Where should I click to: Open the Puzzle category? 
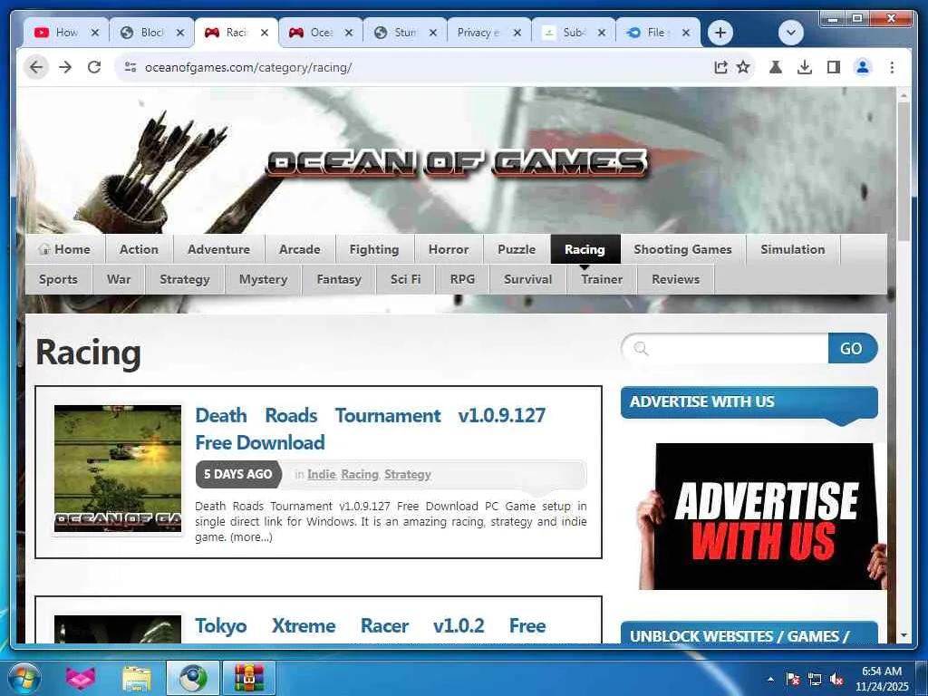(x=517, y=249)
